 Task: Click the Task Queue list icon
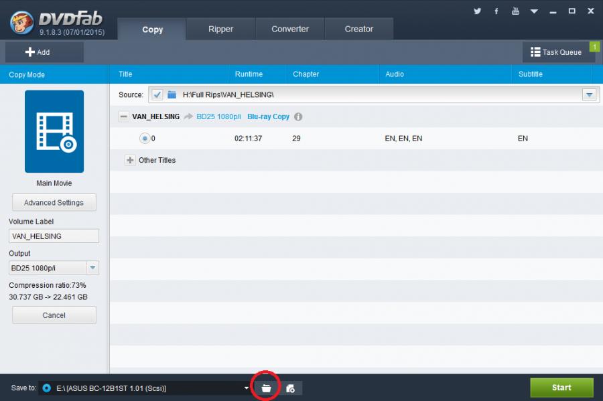pos(535,52)
